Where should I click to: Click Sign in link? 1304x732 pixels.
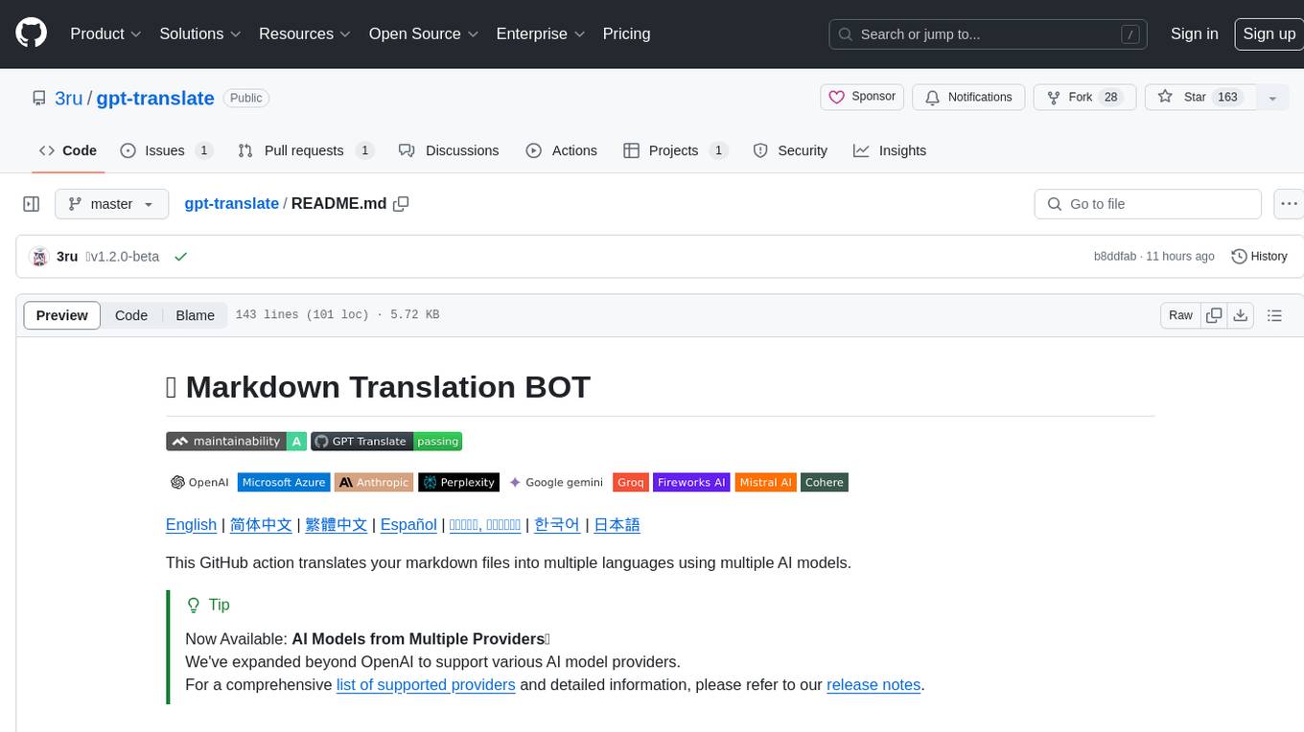point(1194,34)
